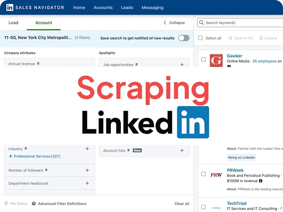Click the pin icon next to Annual revenue
The height and width of the screenshot is (212, 283).
[x=38, y=64]
